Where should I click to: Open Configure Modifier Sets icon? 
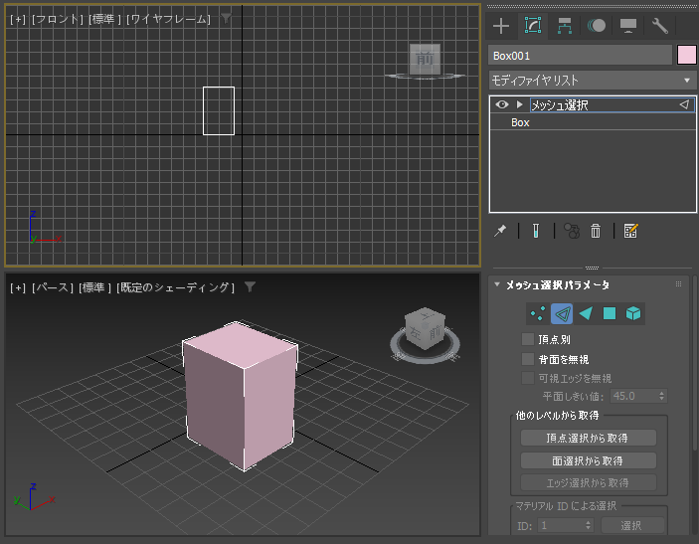(630, 231)
